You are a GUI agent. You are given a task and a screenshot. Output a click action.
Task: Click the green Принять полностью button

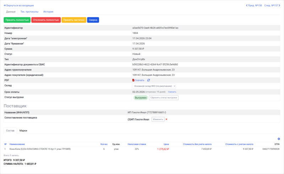(17, 20)
